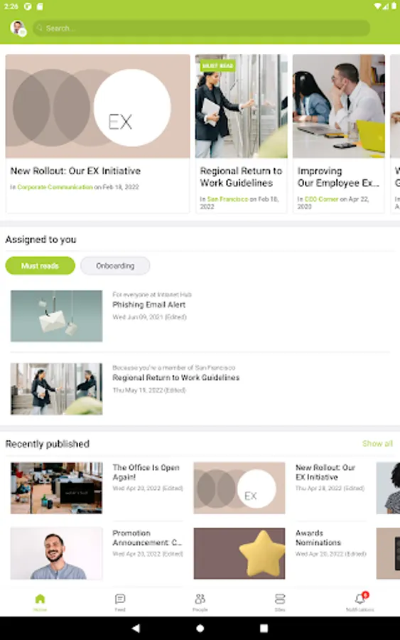Open the Sites icon in bottom bar
Image resolution: width=400 pixels, height=640 pixels.
coord(280,599)
